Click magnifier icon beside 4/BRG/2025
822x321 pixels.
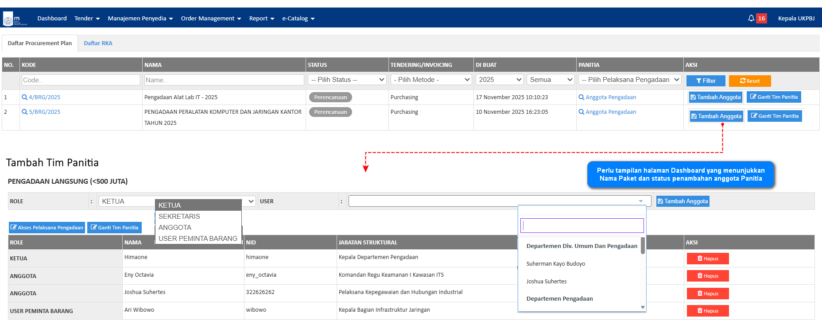24,97
